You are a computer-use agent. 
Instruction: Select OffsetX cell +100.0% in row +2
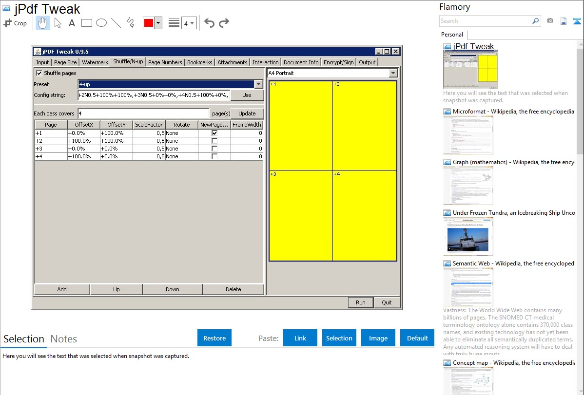(84, 141)
